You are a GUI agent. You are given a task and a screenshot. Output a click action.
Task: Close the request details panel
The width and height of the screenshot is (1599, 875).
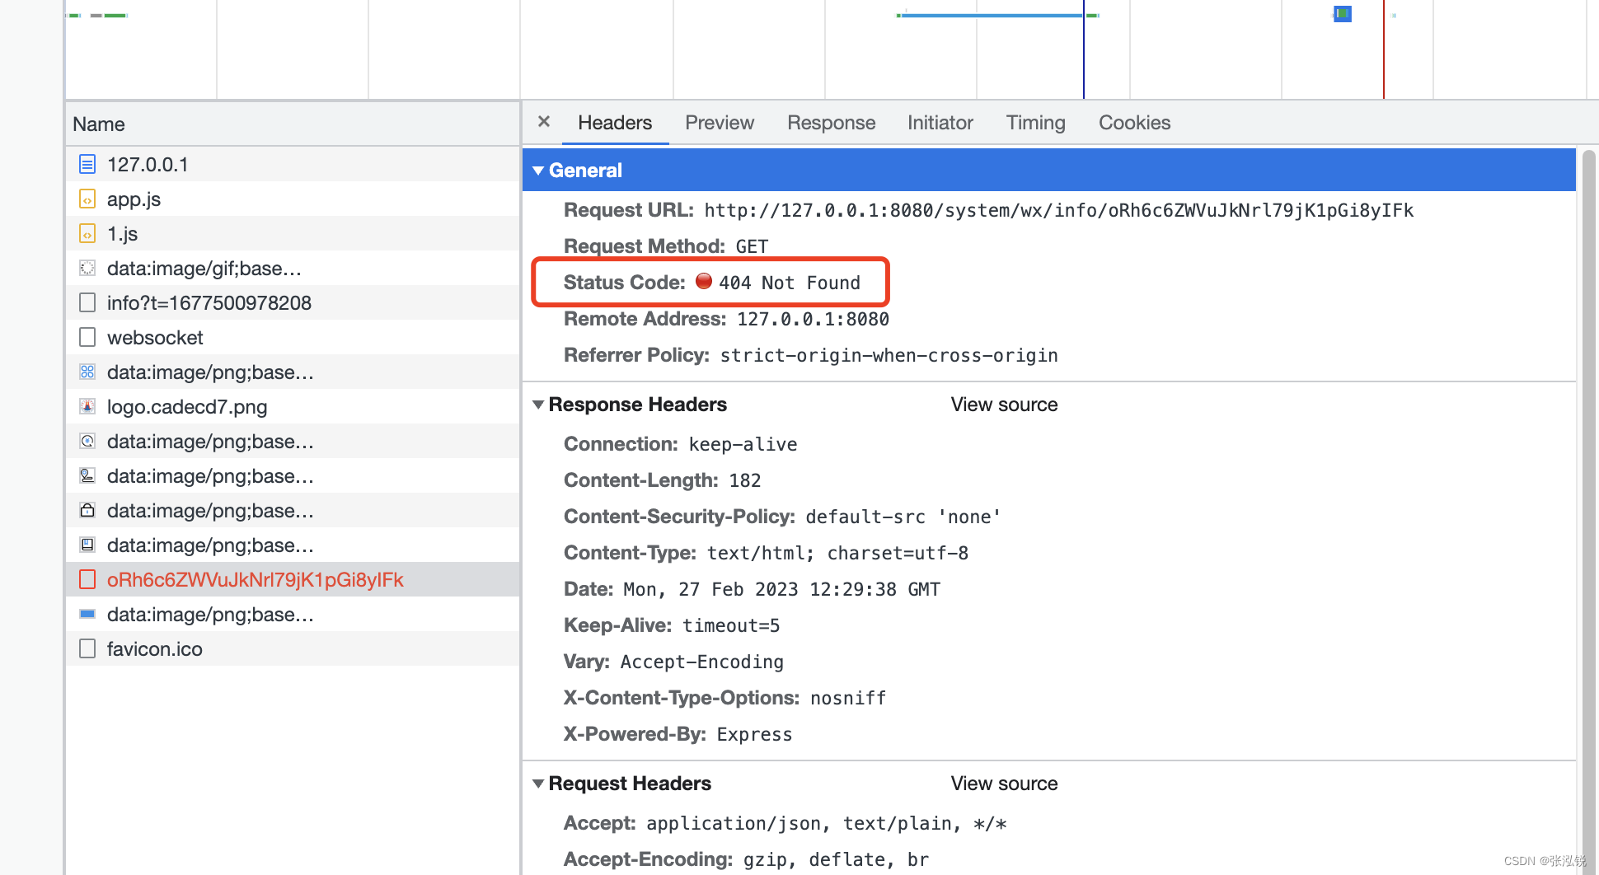point(544,122)
